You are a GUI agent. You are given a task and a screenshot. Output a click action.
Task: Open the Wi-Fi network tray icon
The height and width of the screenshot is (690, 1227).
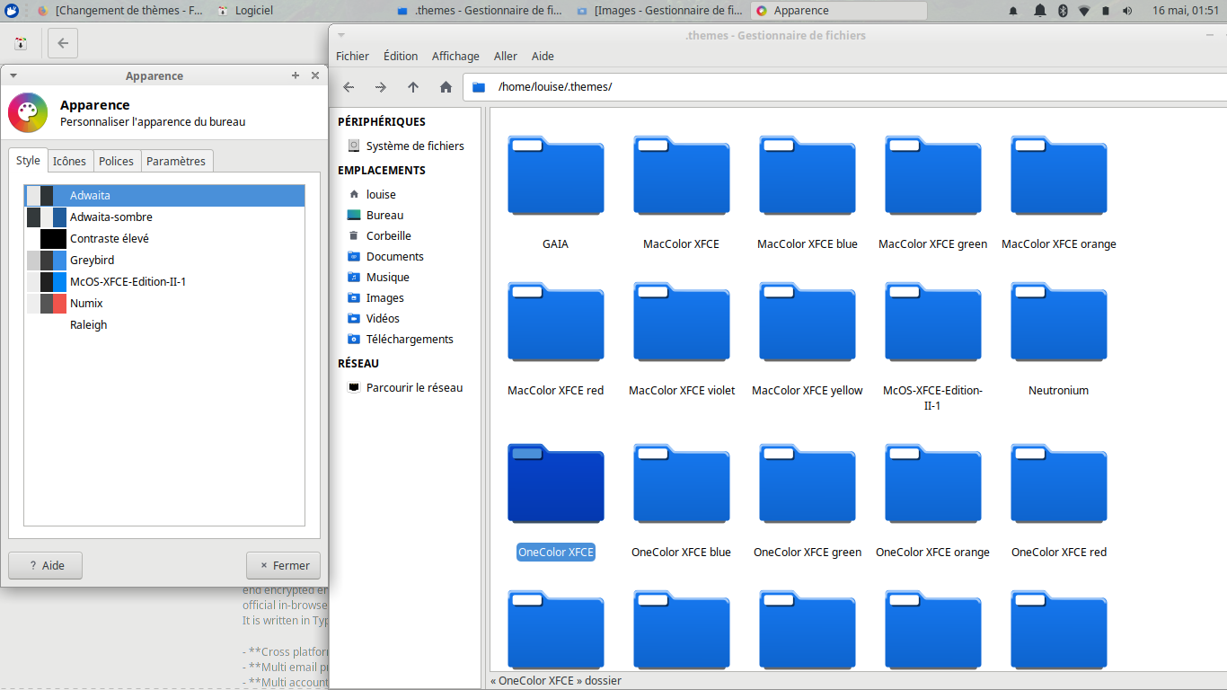1084,11
